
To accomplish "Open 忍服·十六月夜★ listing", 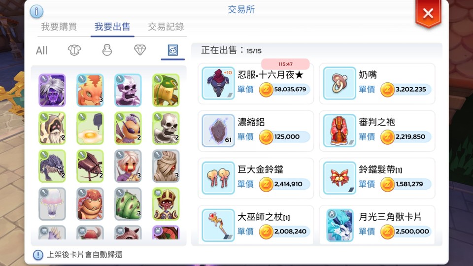I will (256, 84).
